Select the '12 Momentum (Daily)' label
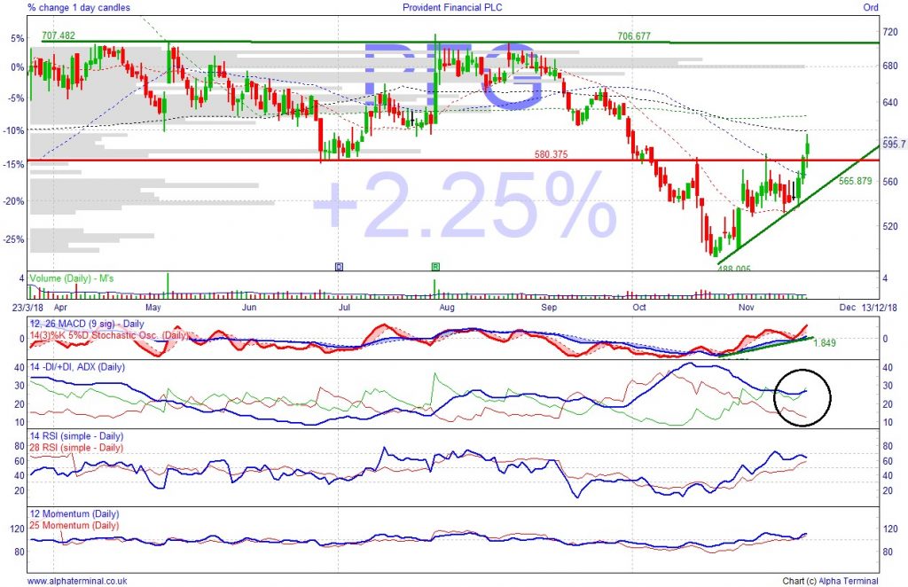Viewport: 908px width, 587px height. tap(74, 513)
